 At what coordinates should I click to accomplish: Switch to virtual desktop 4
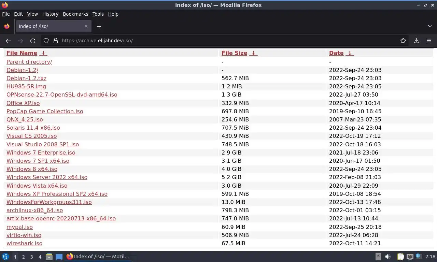coord(40,257)
